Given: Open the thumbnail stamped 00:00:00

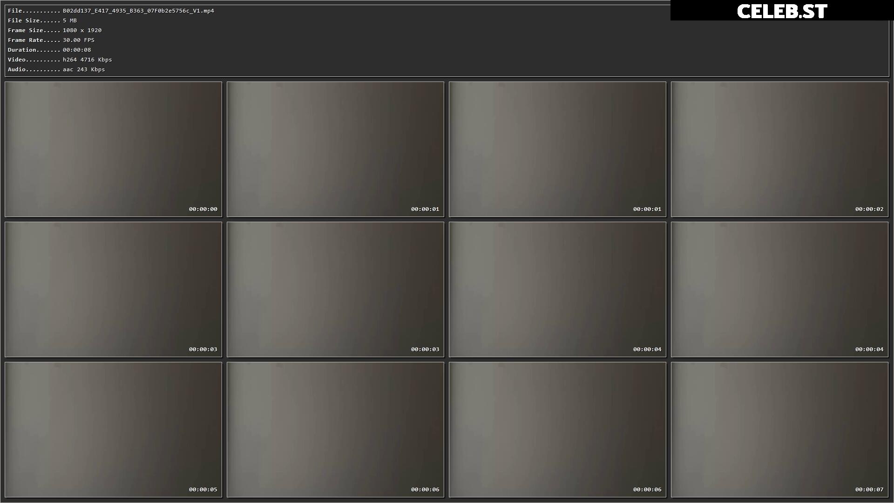Looking at the screenshot, I should click(x=113, y=149).
